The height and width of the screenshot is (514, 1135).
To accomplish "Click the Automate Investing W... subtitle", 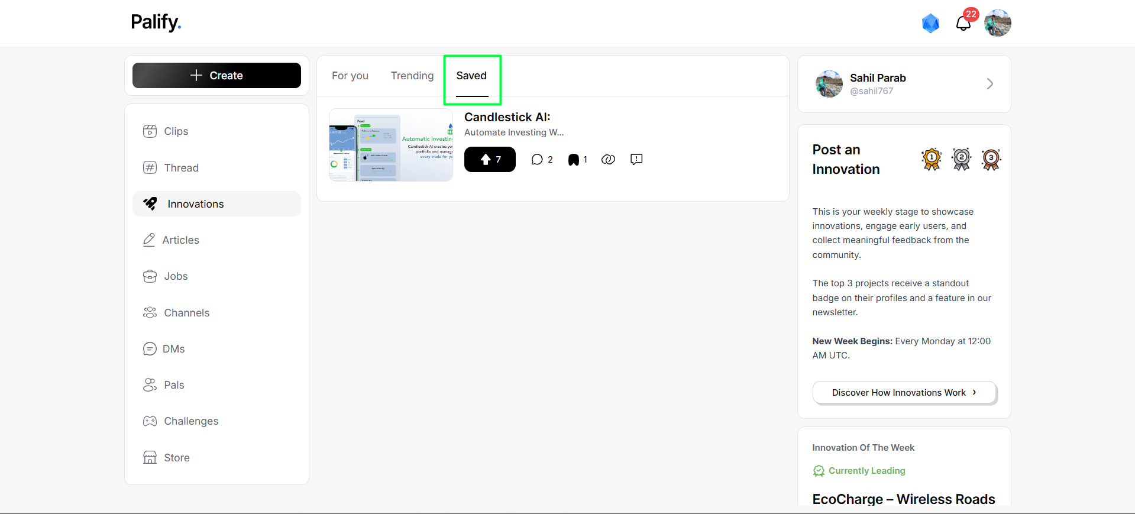I will click(514, 132).
